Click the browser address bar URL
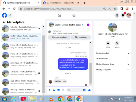This screenshot has width=136, height=102. pyautogui.click(x=48, y=9)
